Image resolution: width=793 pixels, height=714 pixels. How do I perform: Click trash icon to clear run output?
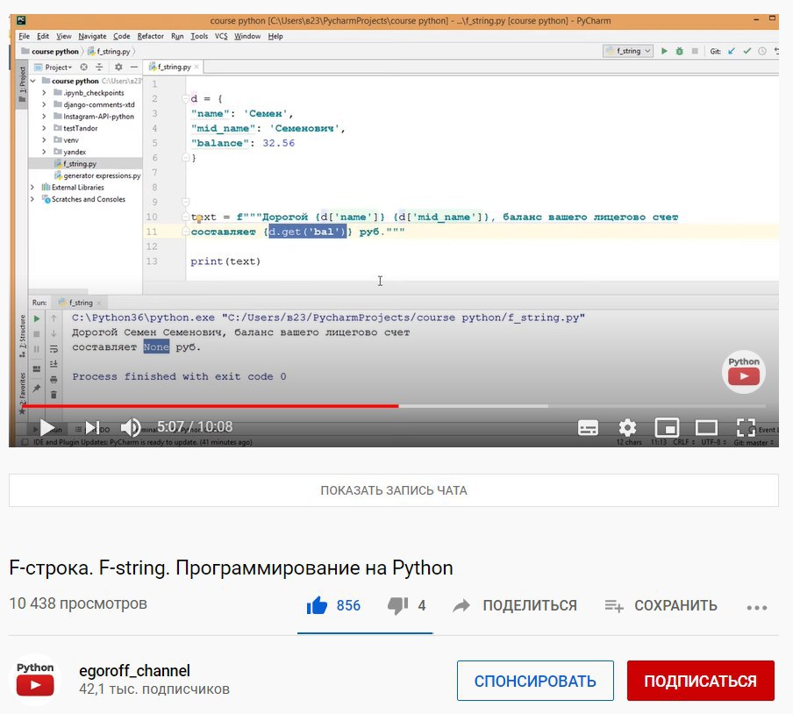pos(54,395)
